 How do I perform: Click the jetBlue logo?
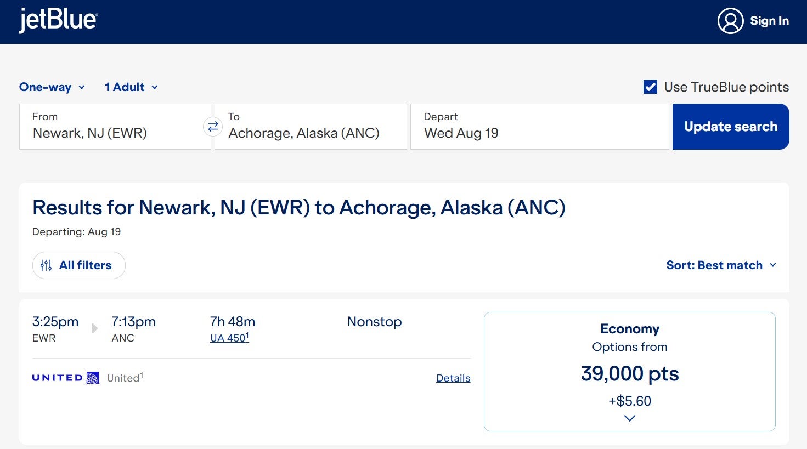pyautogui.click(x=58, y=21)
